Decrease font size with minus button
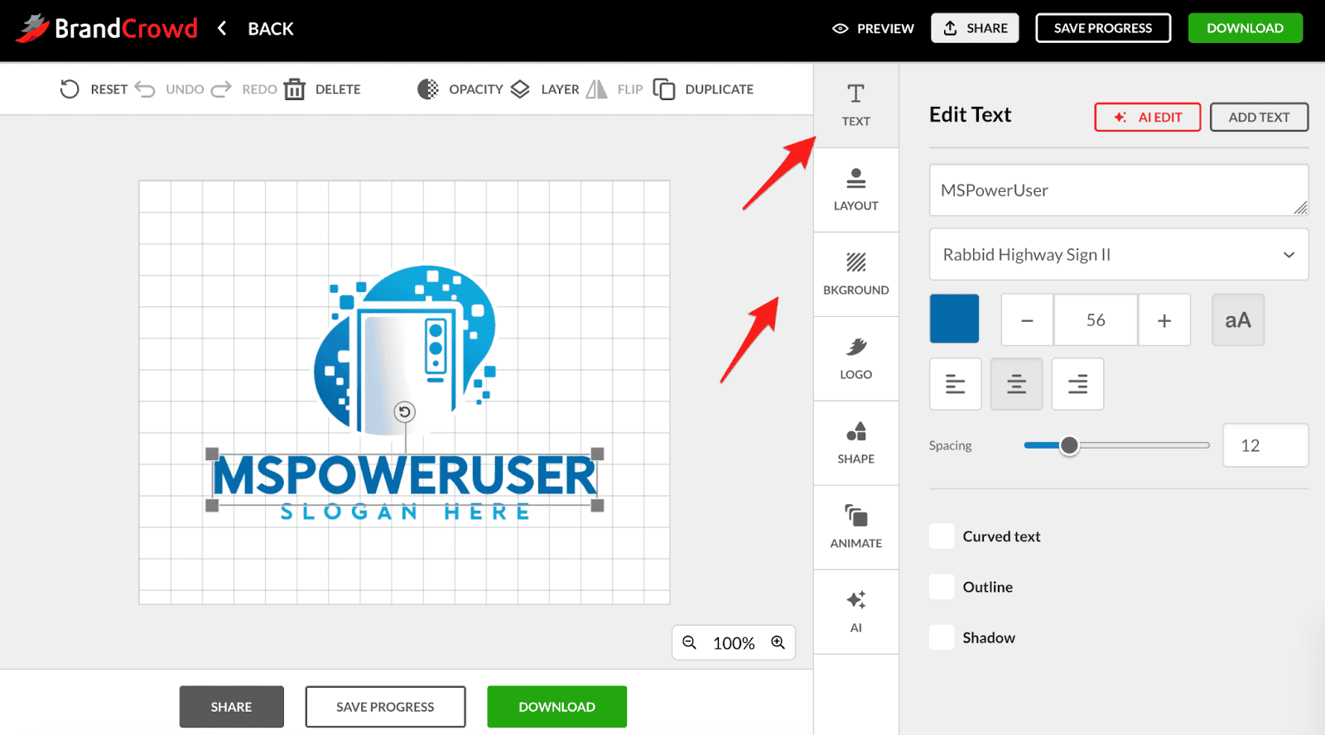This screenshot has width=1325, height=735. [x=1027, y=320]
